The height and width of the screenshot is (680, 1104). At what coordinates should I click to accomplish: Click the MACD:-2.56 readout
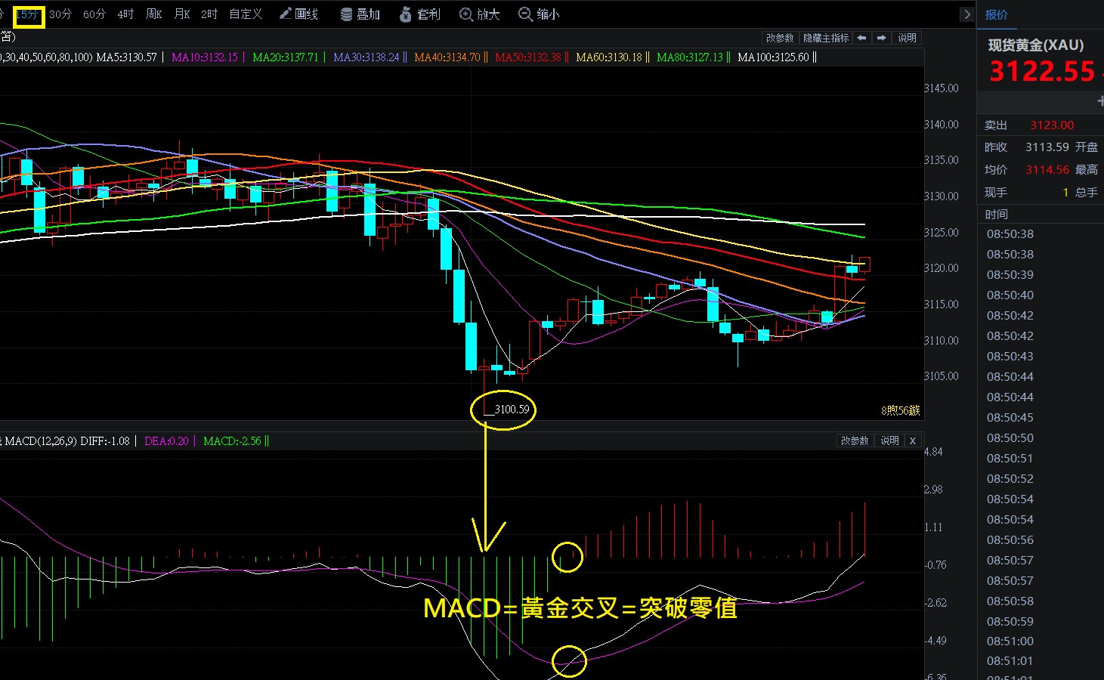[232, 441]
